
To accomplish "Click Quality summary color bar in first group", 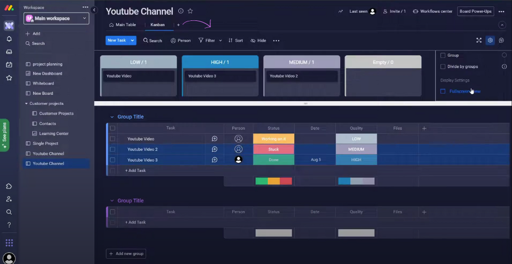I will (356, 181).
